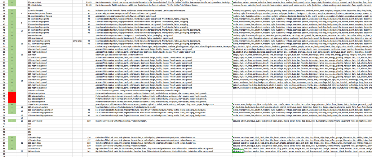Viewport: 372px width, 157px height.
Task: Click the cell containing 'отпечаток'
Action: point(77,41)
